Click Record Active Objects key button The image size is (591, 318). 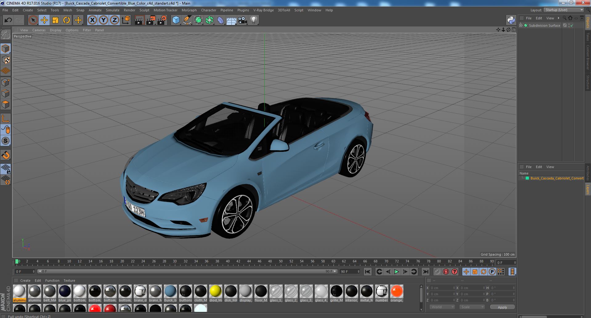point(437,272)
